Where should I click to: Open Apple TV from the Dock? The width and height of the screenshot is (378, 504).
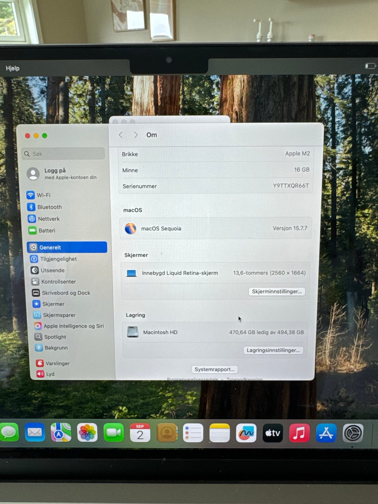273,433
